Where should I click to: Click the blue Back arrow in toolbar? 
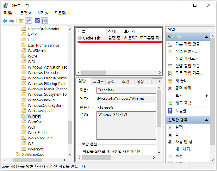[5, 21]
